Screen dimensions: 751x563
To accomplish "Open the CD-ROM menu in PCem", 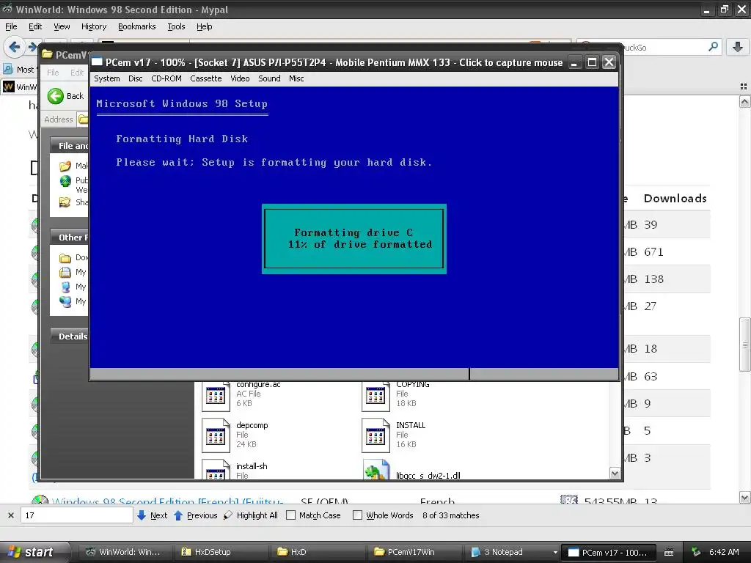I will (166, 78).
